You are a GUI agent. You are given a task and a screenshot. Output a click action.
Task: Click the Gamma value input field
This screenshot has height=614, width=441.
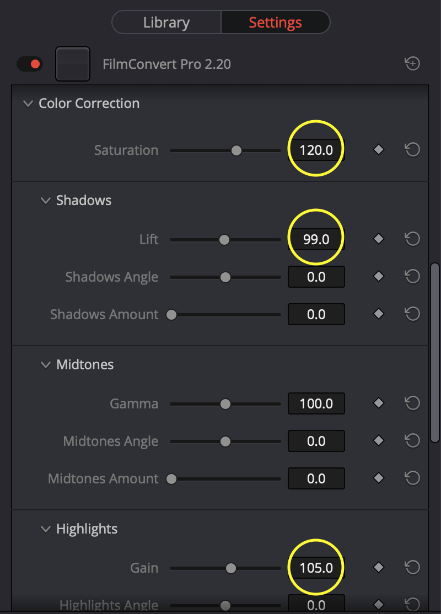coord(316,403)
